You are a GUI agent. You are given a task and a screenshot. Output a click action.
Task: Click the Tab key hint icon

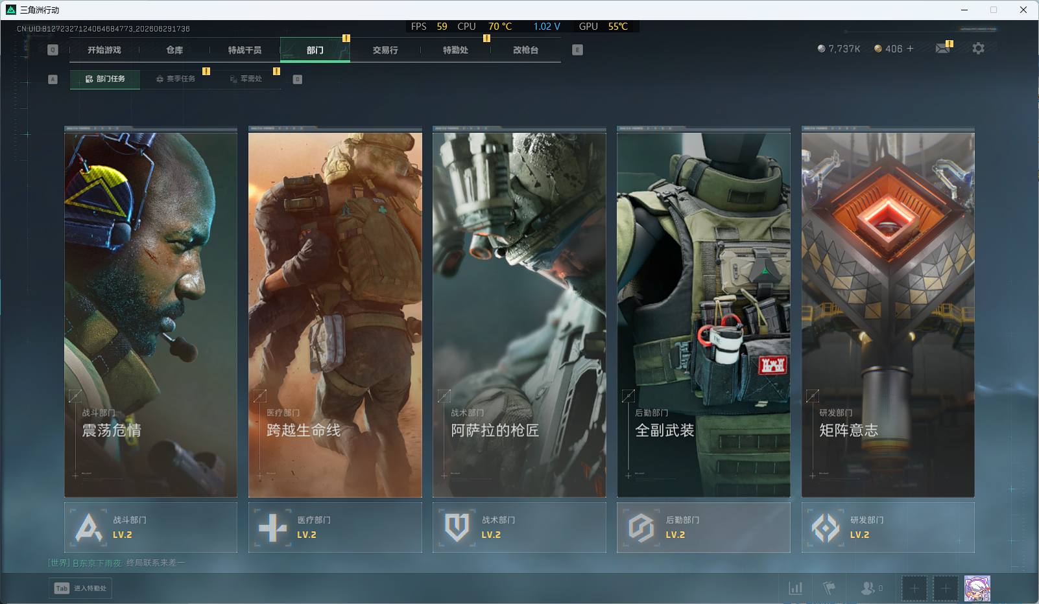pos(62,588)
